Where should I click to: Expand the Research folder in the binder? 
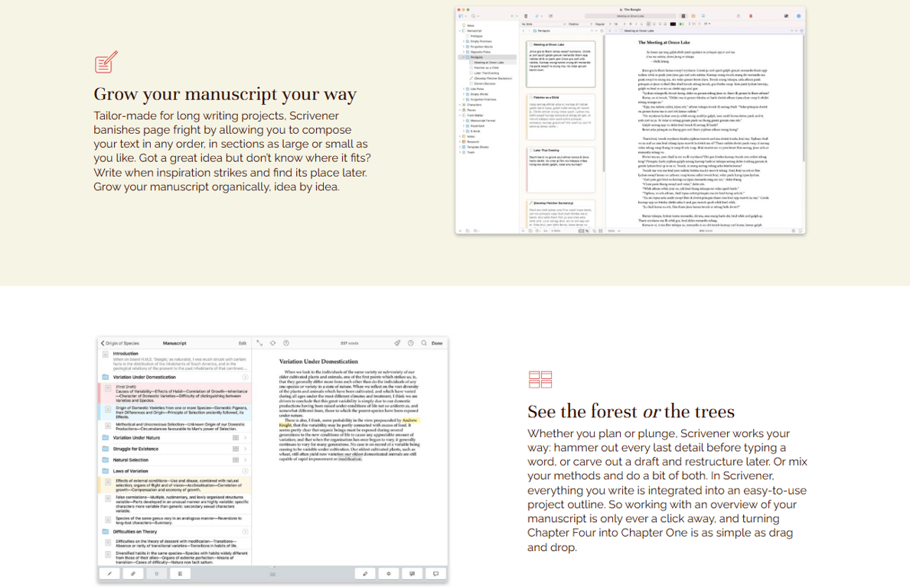click(x=460, y=141)
